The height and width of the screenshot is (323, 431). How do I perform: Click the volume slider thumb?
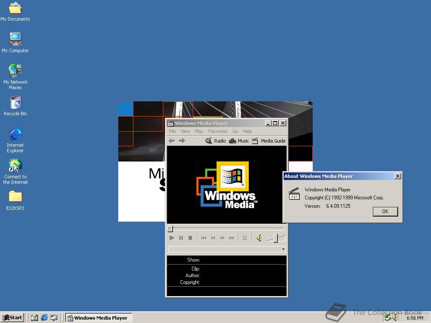pyautogui.click(x=275, y=238)
